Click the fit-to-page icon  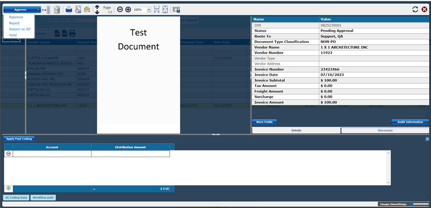(x=165, y=9)
